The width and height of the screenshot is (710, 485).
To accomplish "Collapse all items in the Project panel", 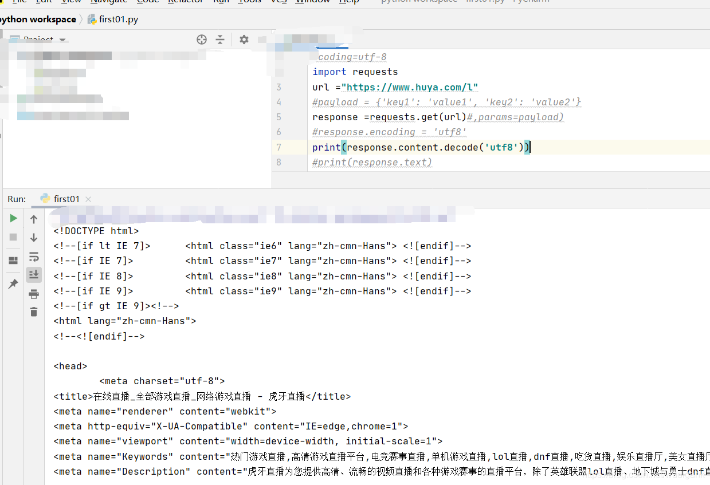I will [x=220, y=40].
